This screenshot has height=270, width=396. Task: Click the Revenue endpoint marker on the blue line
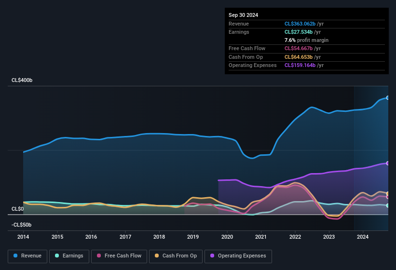point(388,98)
